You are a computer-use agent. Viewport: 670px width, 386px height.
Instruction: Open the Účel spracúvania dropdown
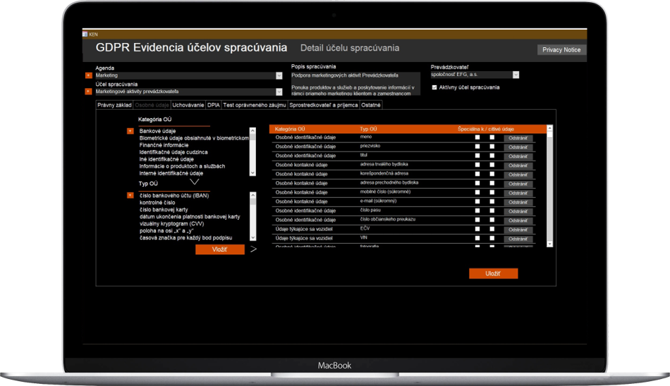(x=279, y=92)
